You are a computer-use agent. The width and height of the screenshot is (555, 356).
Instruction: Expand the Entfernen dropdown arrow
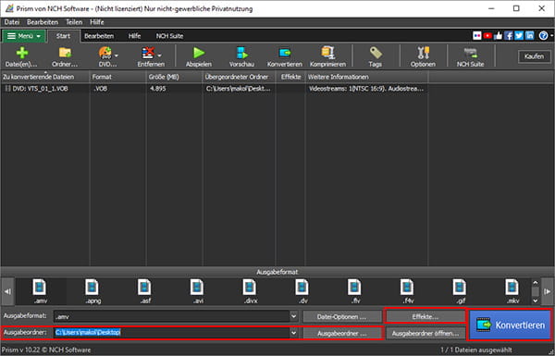pyautogui.click(x=160, y=55)
